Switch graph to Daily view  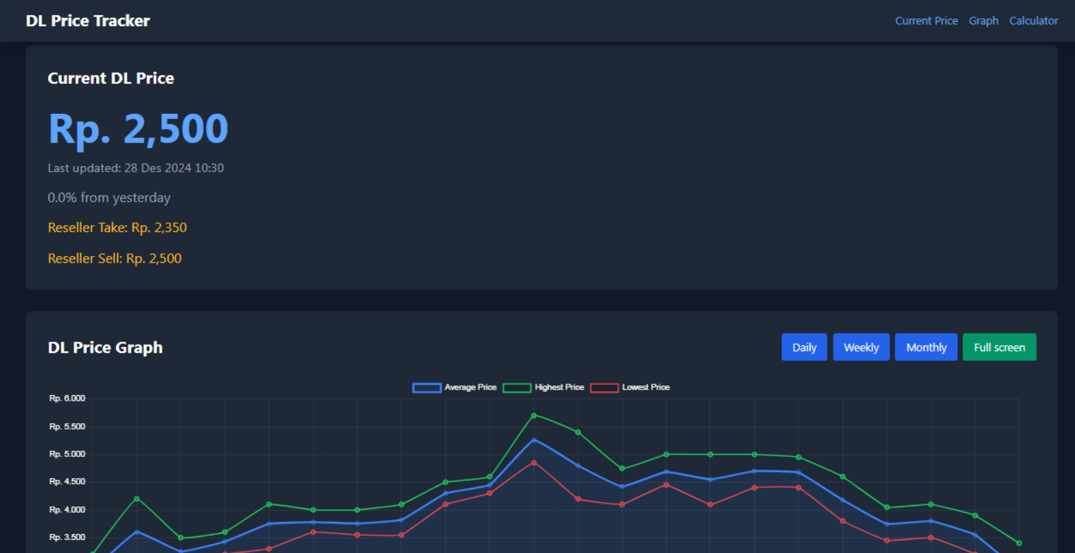click(804, 347)
